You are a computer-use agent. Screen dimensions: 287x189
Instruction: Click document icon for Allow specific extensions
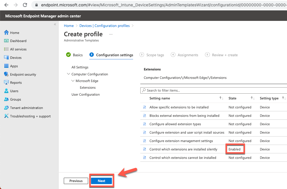pos(144,107)
